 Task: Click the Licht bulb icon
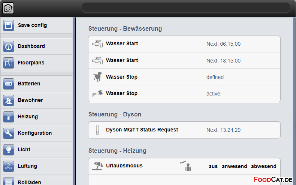[9, 150]
